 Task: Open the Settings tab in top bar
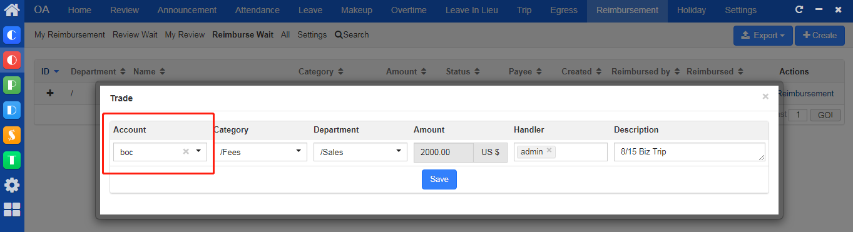(x=741, y=10)
